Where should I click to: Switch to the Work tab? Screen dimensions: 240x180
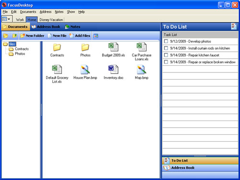coord(20,20)
